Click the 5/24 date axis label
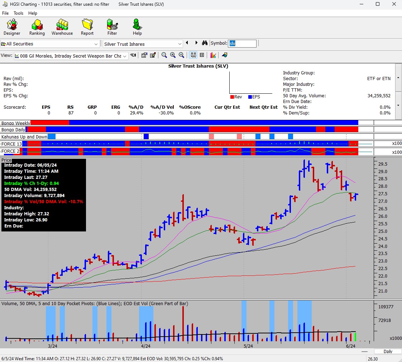 point(248,346)
